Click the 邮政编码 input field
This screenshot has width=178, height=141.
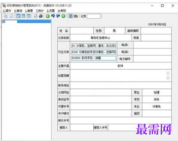point(156,31)
